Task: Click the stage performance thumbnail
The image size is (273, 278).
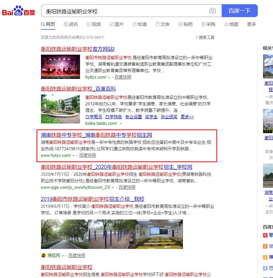Action: (60, 67)
